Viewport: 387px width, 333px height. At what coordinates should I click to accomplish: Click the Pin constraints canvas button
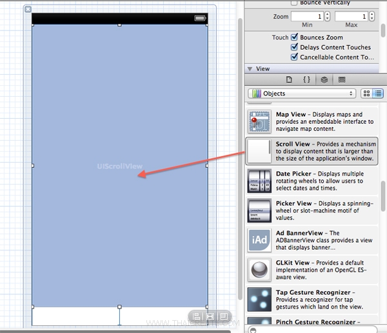[210, 316]
